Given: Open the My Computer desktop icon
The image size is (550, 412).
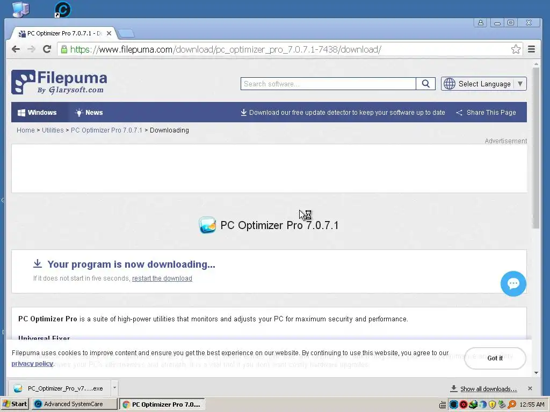Looking at the screenshot, I should click(21, 9).
